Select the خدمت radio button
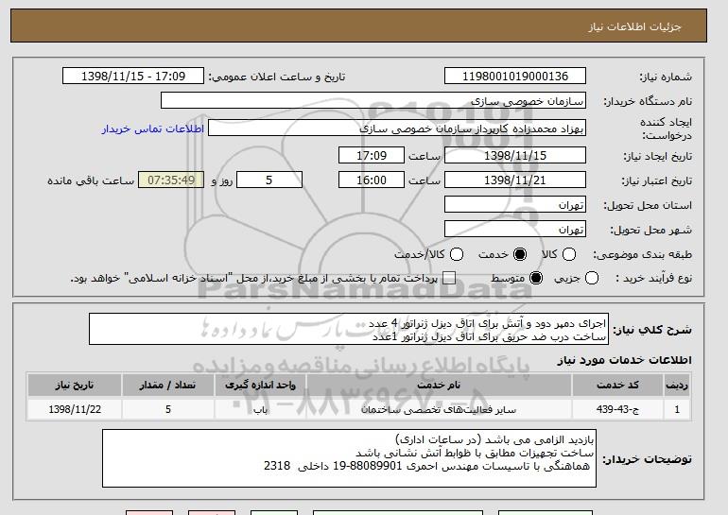The image size is (728, 515). [520, 254]
